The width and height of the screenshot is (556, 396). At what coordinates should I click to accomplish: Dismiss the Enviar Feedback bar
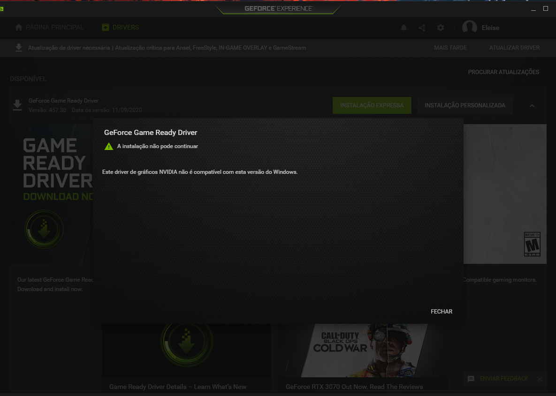(539, 379)
